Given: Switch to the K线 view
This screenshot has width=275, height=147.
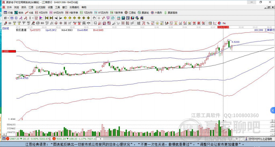Looking at the screenshot, I should tap(29, 13).
